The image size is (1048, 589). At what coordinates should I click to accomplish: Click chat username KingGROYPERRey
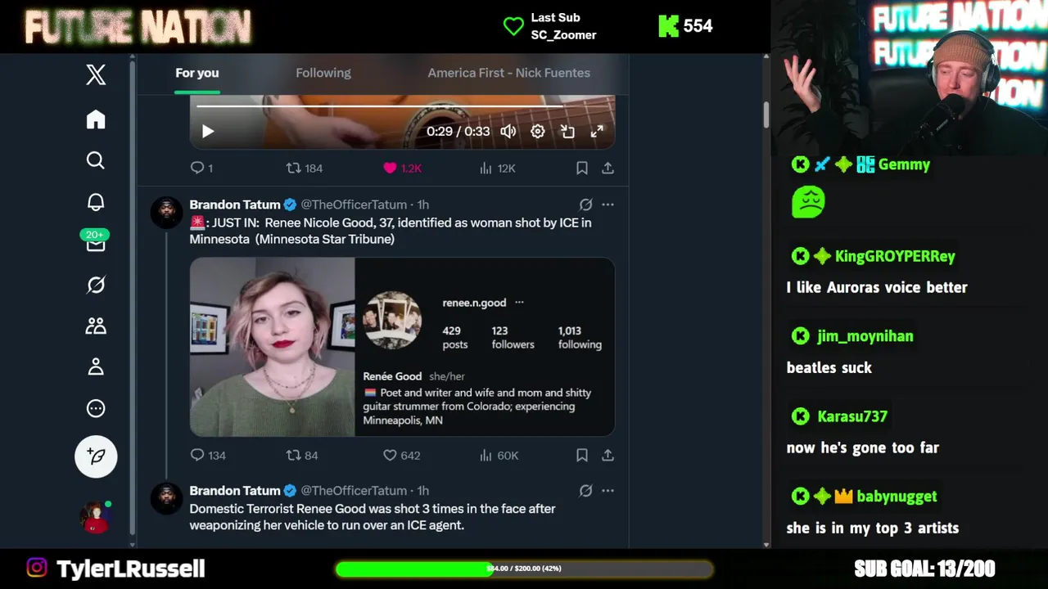pos(895,256)
